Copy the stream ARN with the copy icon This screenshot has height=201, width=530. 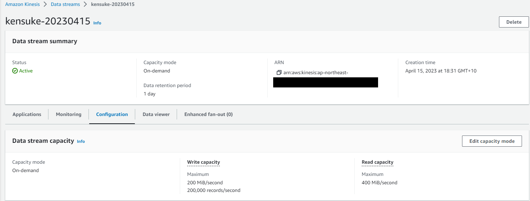(279, 73)
